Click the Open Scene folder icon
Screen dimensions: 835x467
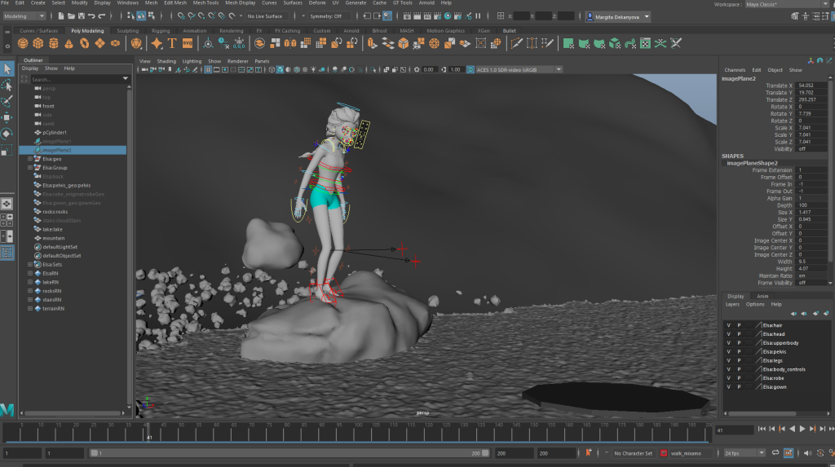(x=71, y=16)
